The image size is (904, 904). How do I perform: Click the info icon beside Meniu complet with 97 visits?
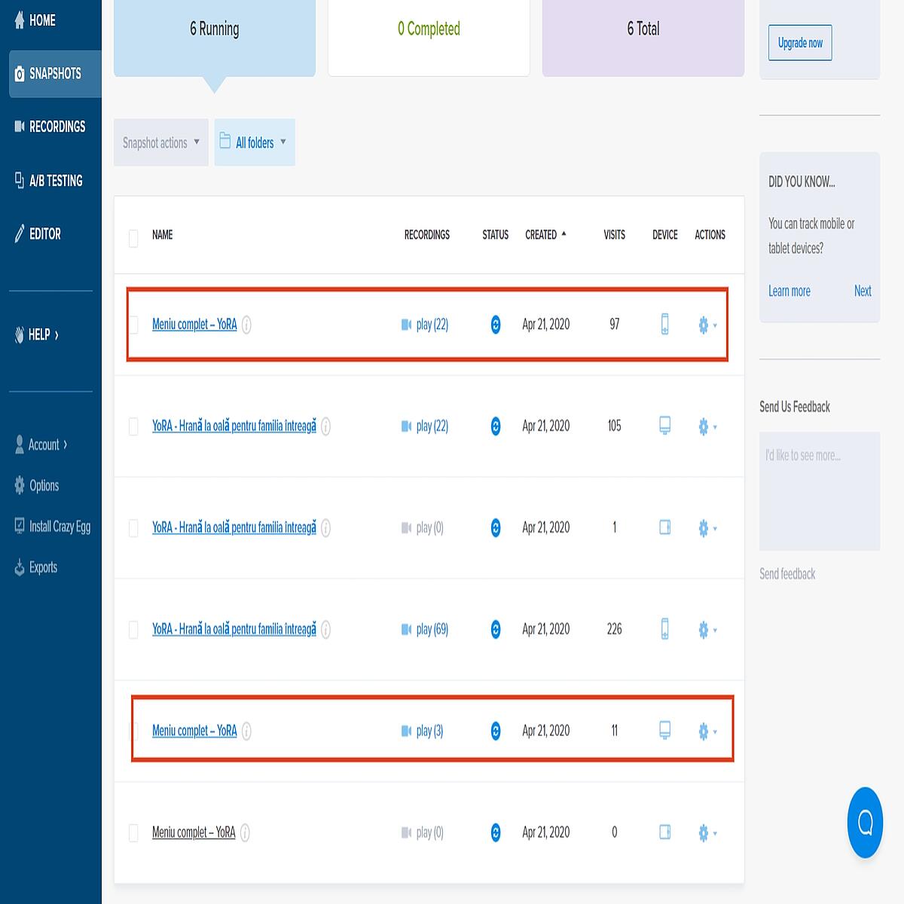[246, 325]
